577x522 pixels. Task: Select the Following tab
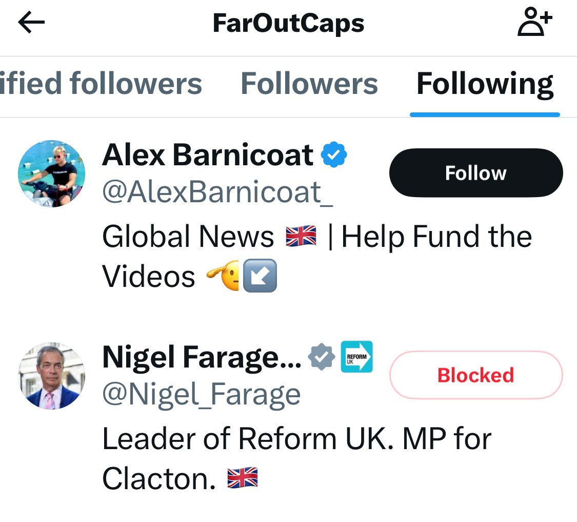485,84
